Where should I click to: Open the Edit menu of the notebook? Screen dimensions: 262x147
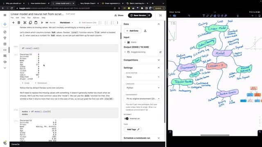coord(17,18)
